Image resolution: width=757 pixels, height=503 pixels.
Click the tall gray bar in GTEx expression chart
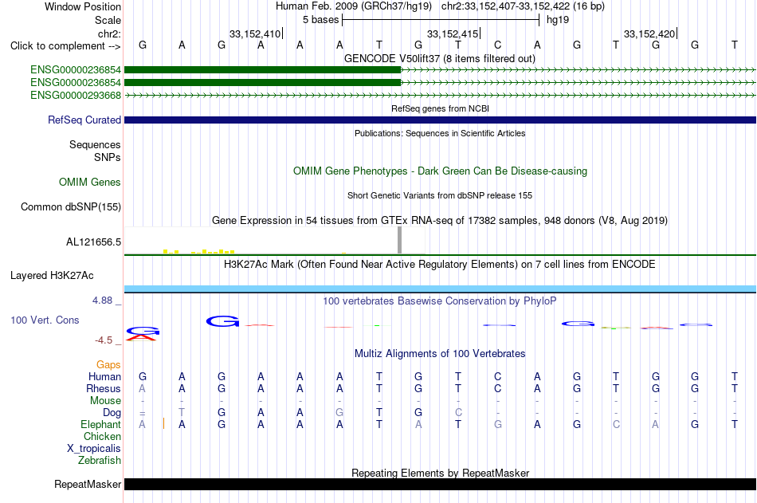[399, 240]
